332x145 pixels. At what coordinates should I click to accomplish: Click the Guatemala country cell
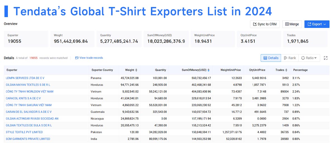pyautogui.click(x=98, y=112)
